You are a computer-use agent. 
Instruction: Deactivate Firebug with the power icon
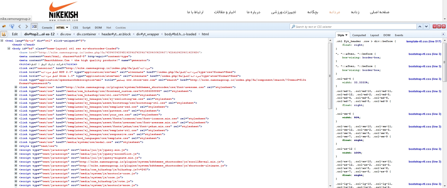coord(444,26)
